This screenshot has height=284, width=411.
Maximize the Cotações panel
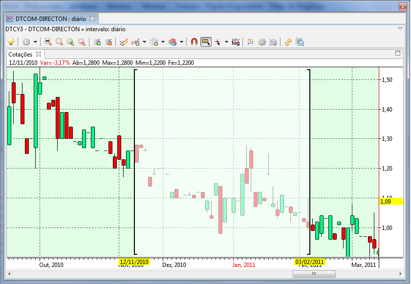pyautogui.click(x=398, y=53)
